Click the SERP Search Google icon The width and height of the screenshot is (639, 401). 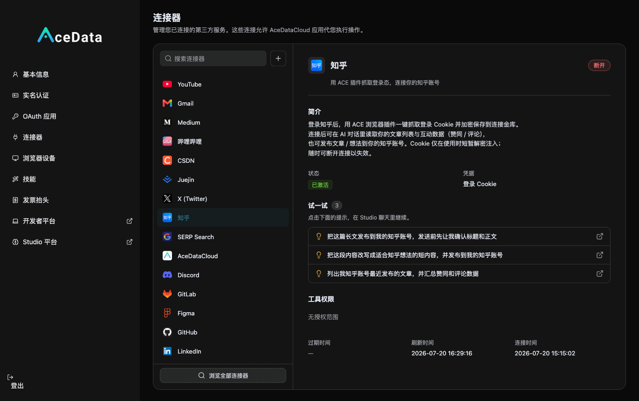(167, 237)
